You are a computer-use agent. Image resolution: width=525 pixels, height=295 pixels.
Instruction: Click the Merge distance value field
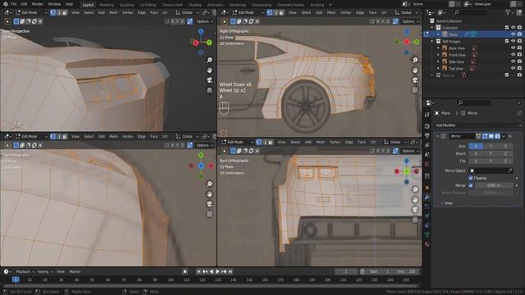tap(494, 186)
